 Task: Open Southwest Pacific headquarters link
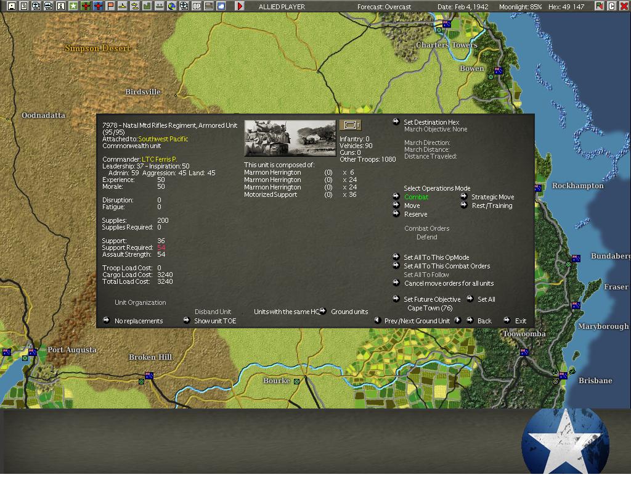[x=163, y=139]
